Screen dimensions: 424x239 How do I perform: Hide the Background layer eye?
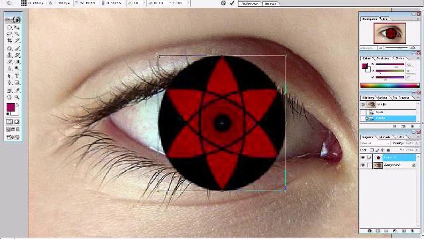(x=363, y=165)
